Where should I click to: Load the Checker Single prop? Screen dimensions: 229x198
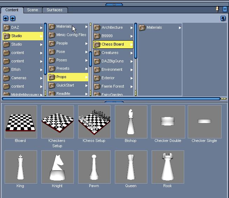(x=204, y=122)
